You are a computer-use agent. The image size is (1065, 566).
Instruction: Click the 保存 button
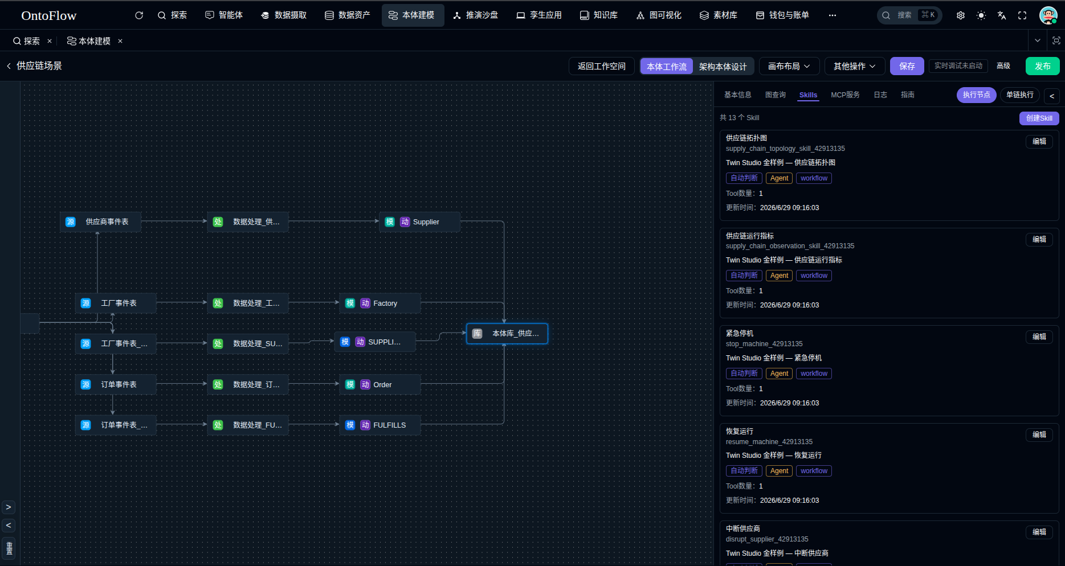[907, 67]
